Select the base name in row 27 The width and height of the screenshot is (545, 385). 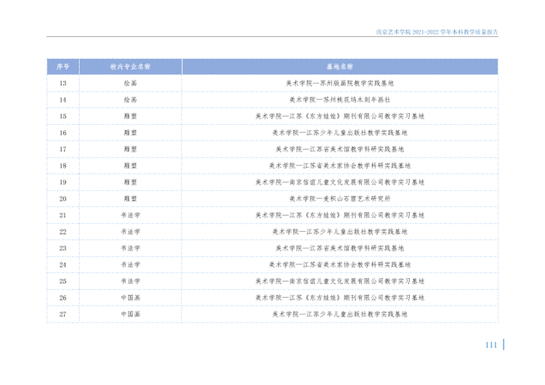pyautogui.click(x=339, y=315)
